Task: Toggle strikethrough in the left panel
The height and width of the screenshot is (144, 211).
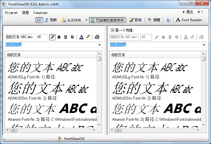Action: tap(72, 37)
